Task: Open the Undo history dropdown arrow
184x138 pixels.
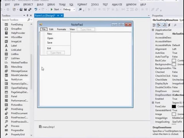Action: [x=39, y=9]
